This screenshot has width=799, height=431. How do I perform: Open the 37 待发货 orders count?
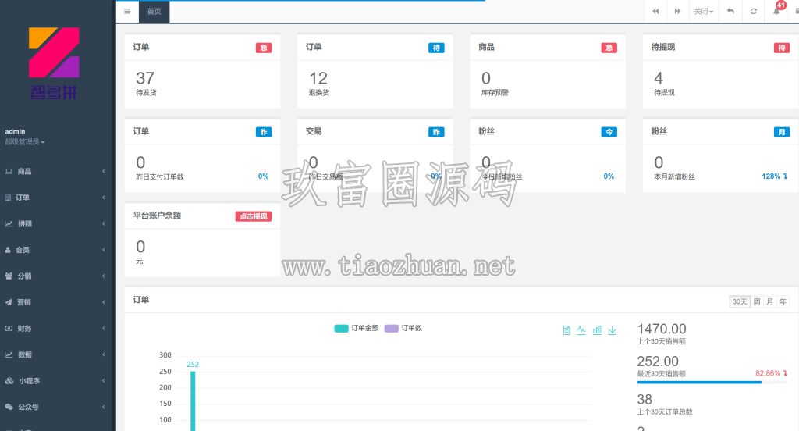coord(145,79)
